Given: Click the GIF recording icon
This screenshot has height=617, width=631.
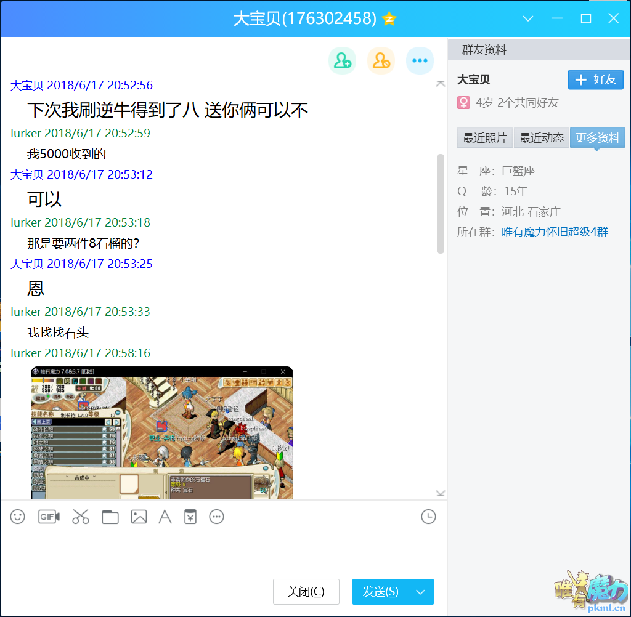Looking at the screenshot, I should click(49, 517).
